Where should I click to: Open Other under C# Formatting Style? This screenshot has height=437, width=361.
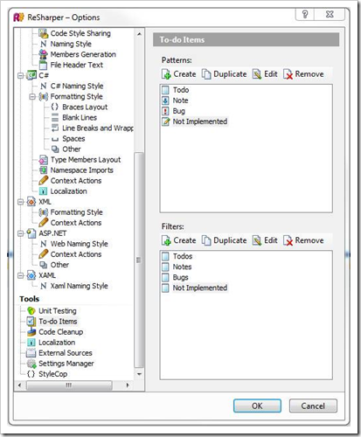[72, 149]
